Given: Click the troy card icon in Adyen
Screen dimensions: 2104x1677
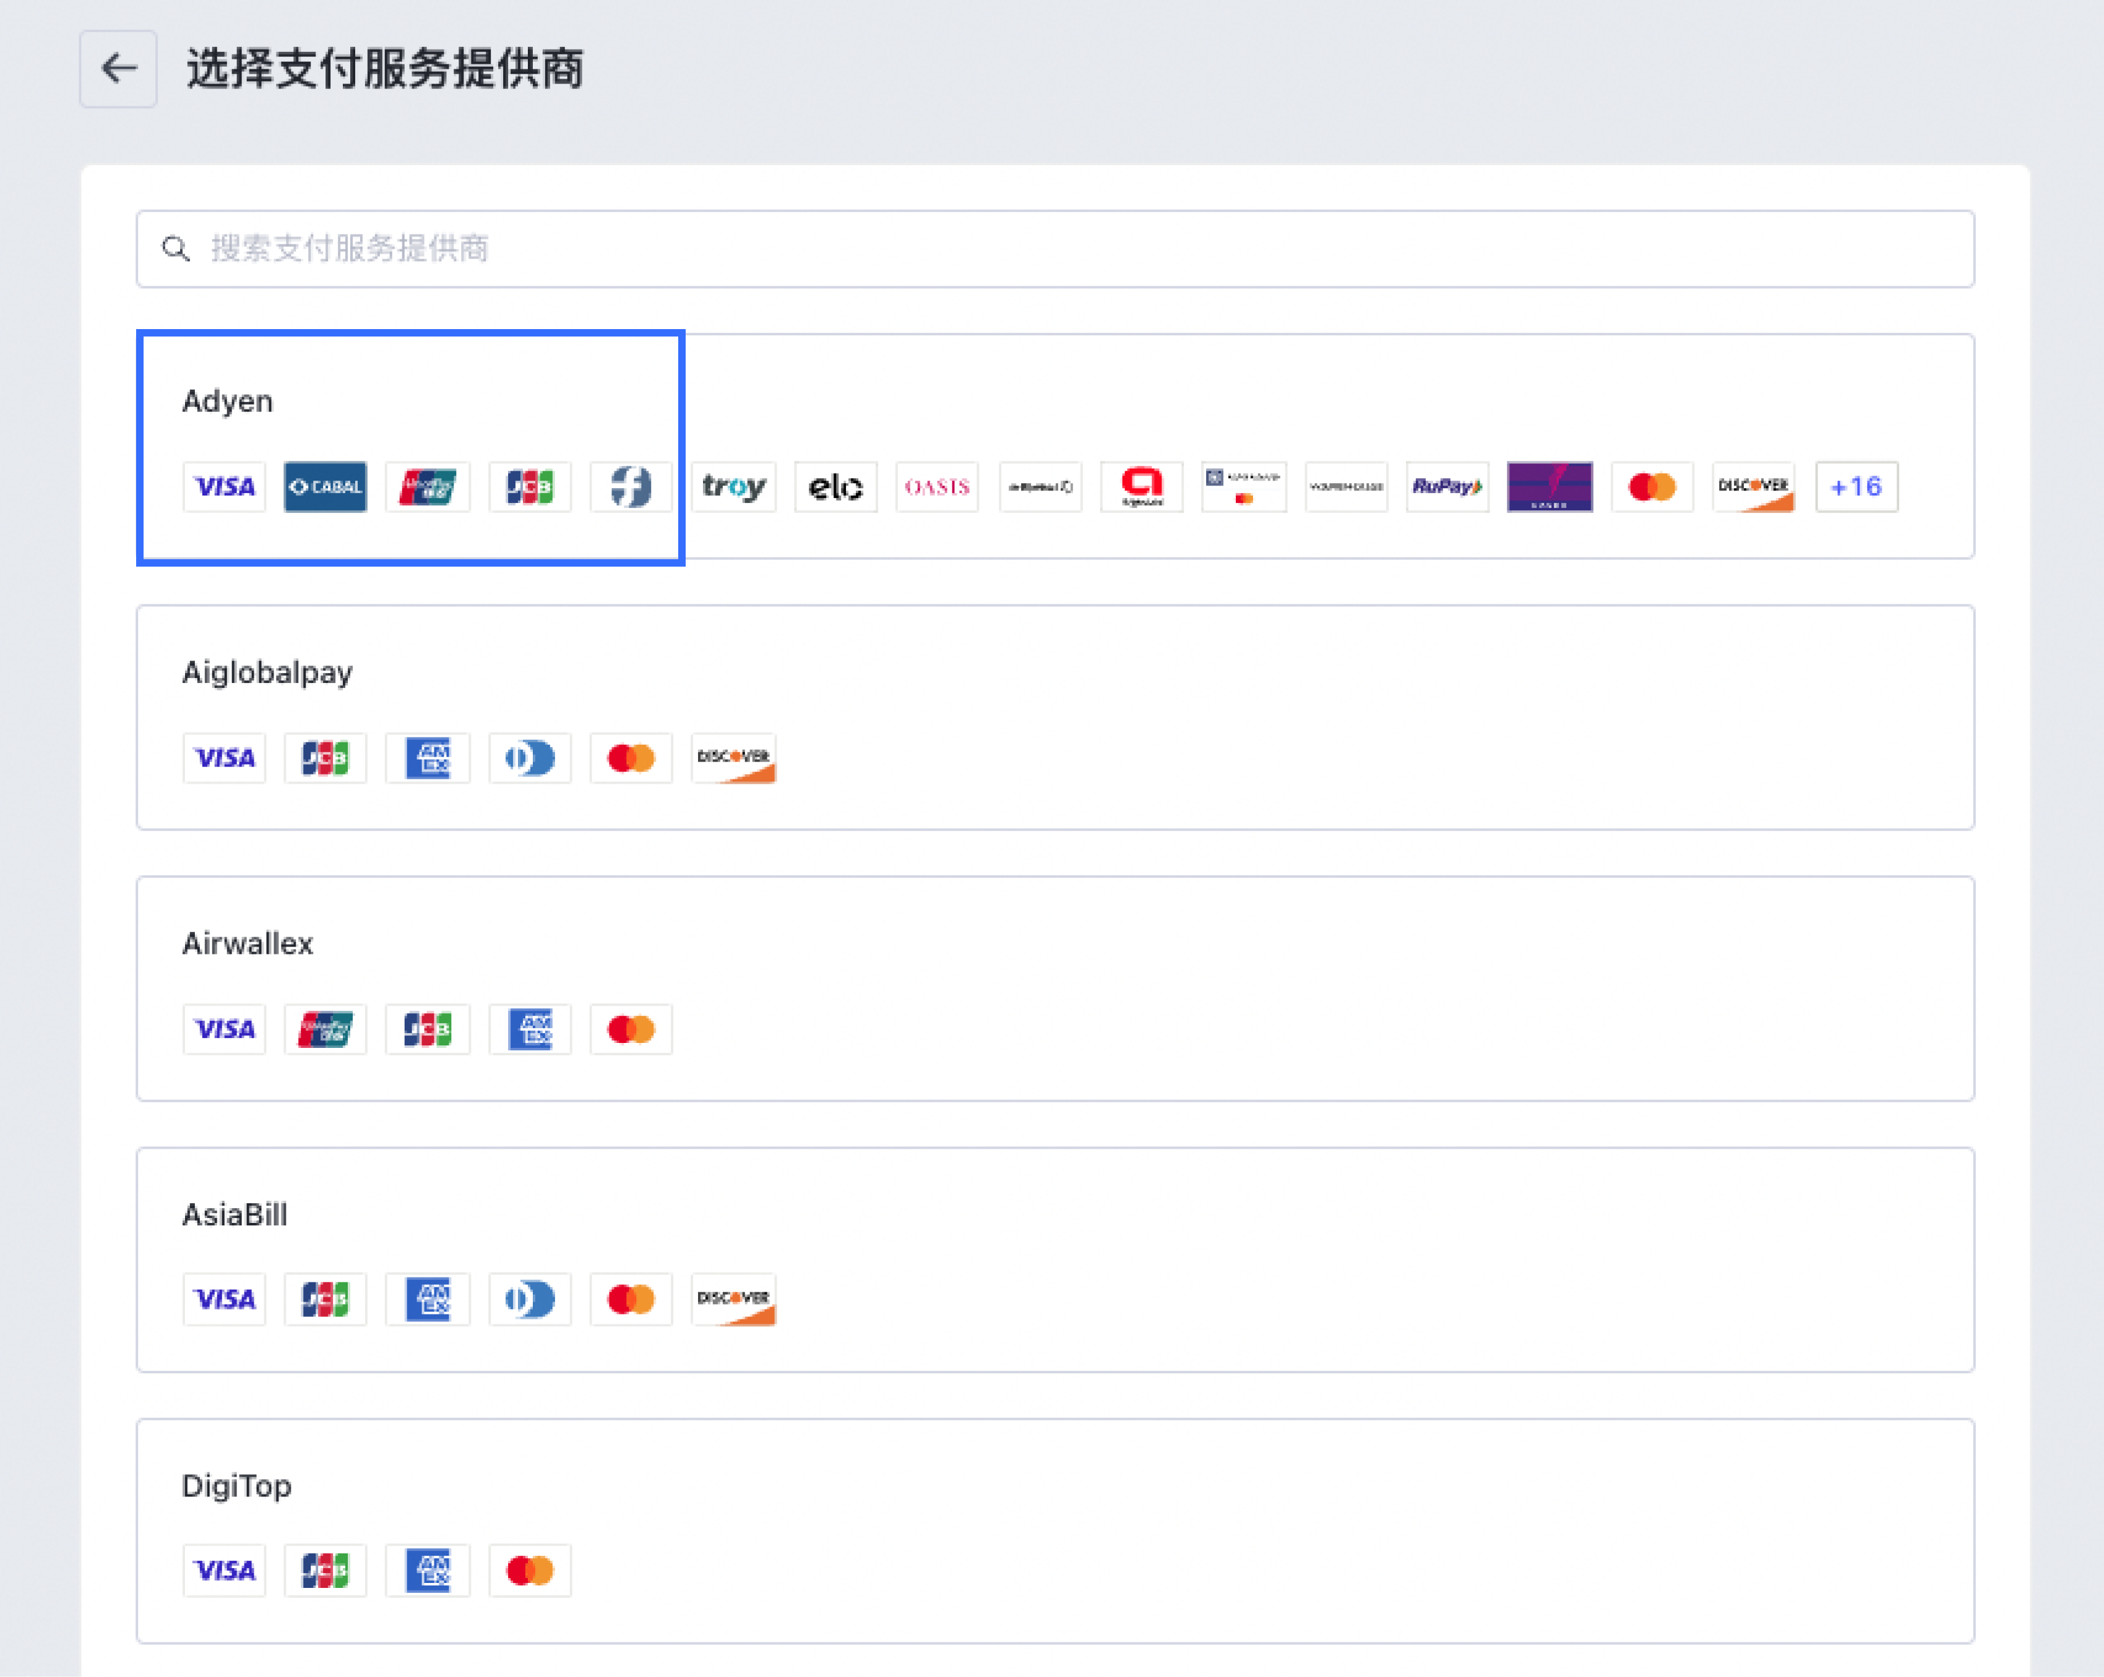Looking at the screenshot, I should pos(734,487).
